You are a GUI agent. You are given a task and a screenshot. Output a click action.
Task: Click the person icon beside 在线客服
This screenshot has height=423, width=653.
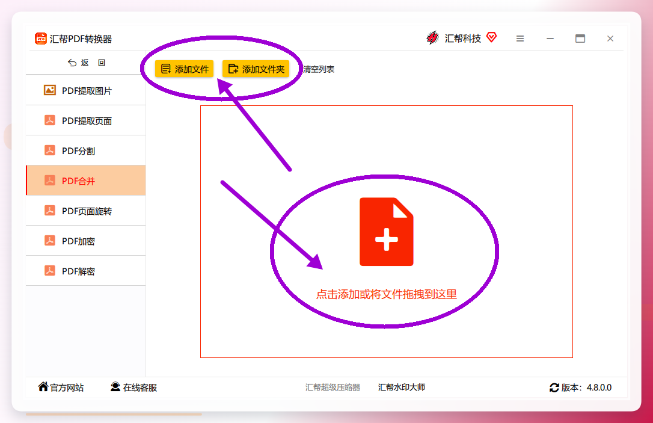pos(115,386)
